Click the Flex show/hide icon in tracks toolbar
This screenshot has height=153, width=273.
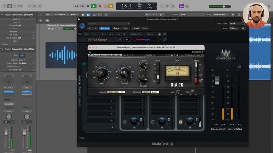[x=100, y=14]
